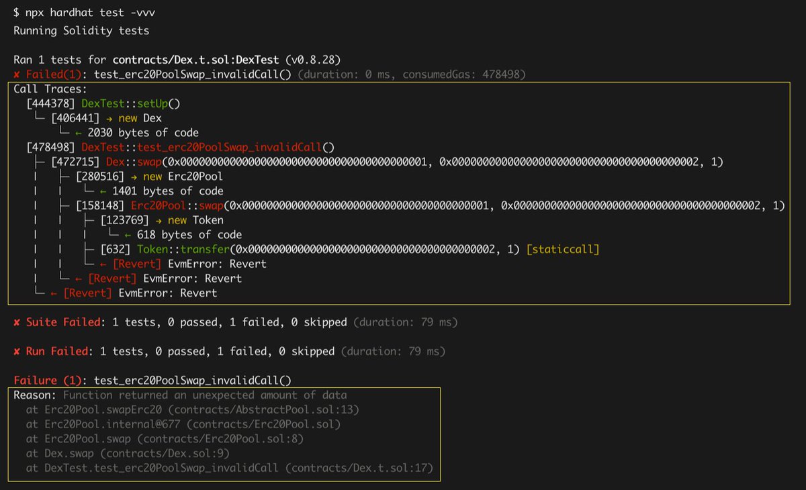Click the '2030 bytes of code' line
This screenshot has height=490, width=806.
tap(143, 133)
